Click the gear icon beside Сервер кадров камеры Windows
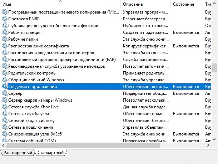 (4, 100)
